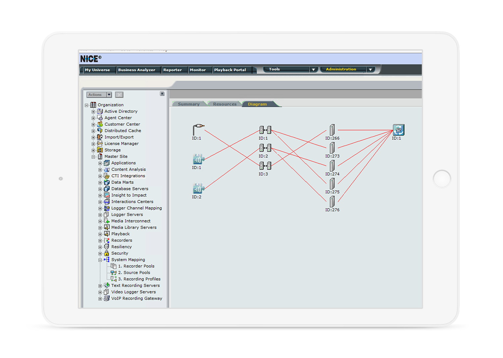Click the Active Directory tree icon
The width and height of the screenshot is (503, 358).
click(100, 111)
